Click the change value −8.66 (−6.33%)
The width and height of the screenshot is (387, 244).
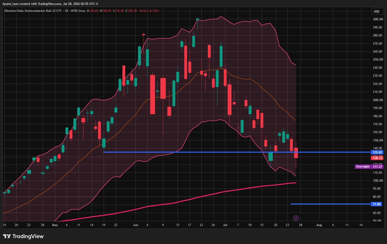click(x=148, y=11)
